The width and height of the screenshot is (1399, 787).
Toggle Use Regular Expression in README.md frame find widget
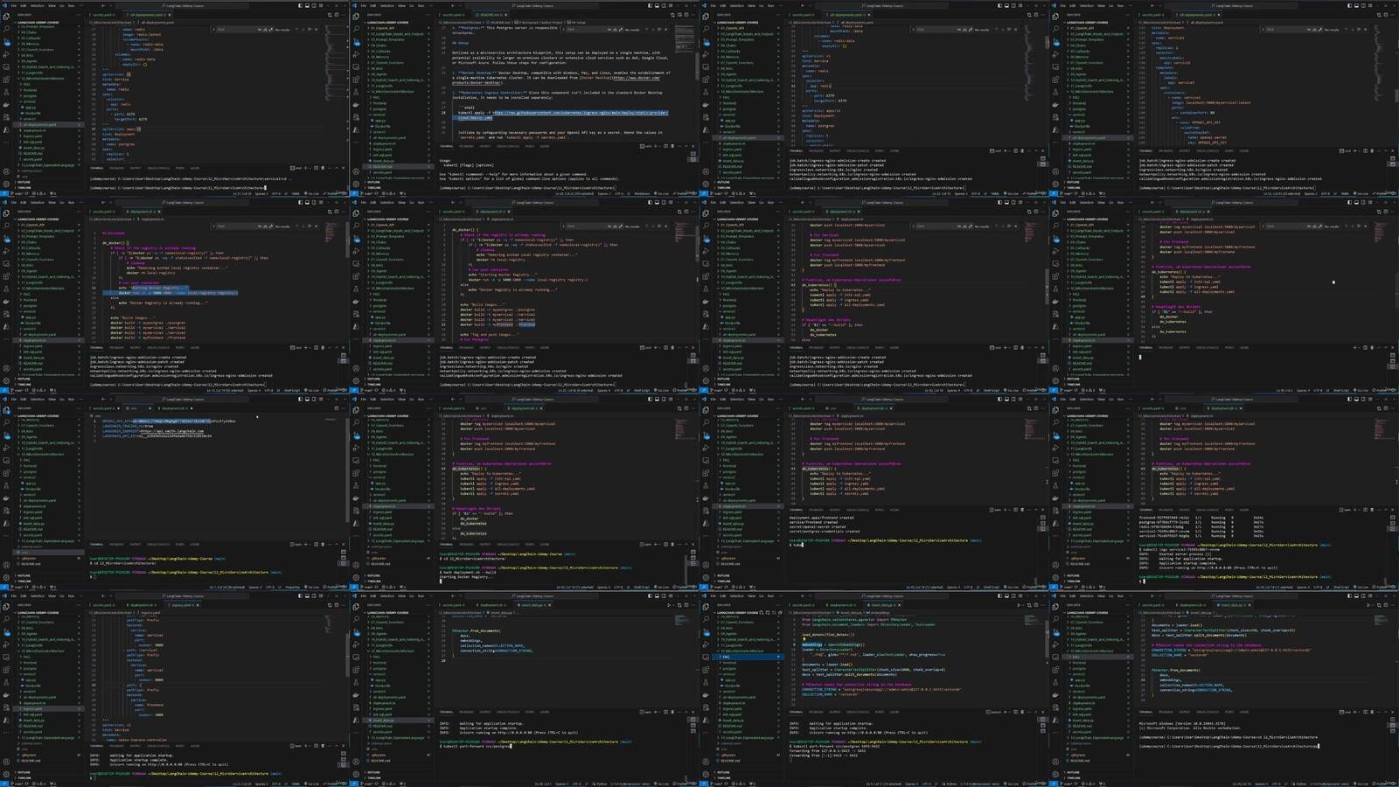[x=621, y=30]
